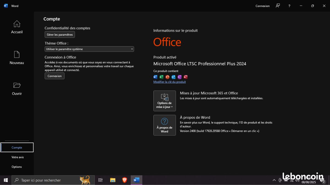Click the Version 2408 build text
The width and height of the screenshot is (330, 185).
coord(219,131)
